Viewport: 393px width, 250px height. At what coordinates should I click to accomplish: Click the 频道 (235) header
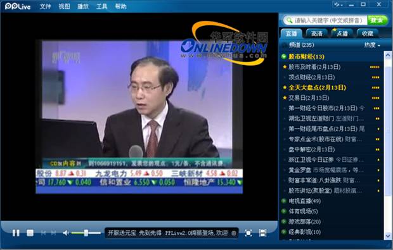coord(301,45)
